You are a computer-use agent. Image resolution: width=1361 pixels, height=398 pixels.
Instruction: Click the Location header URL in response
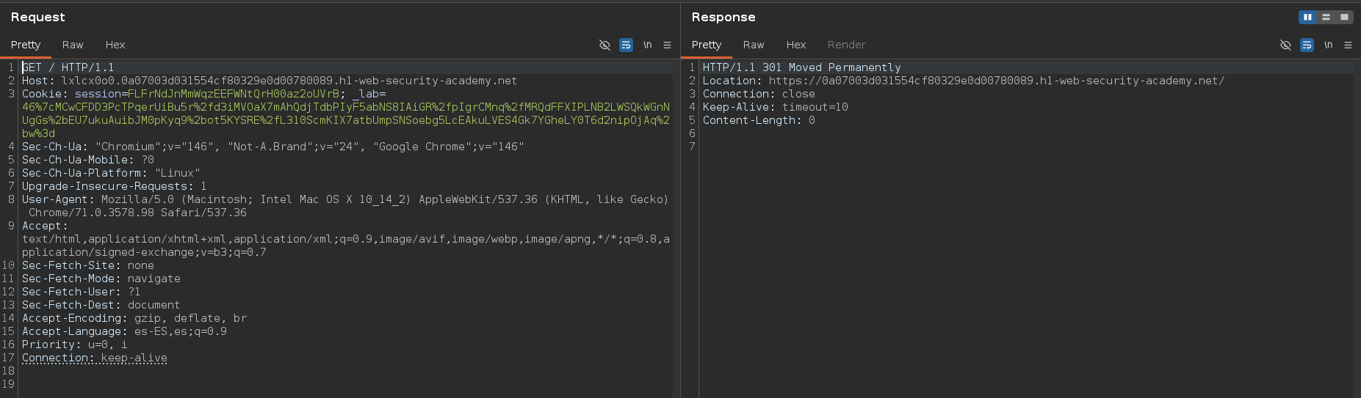[996, 81]
